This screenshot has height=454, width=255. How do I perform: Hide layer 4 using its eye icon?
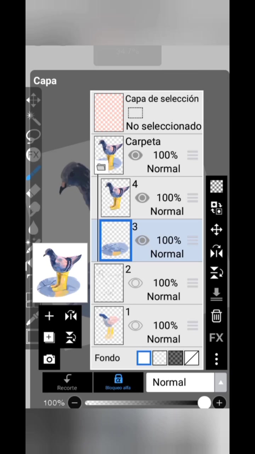pyautogui.click(x=142, y=198)
